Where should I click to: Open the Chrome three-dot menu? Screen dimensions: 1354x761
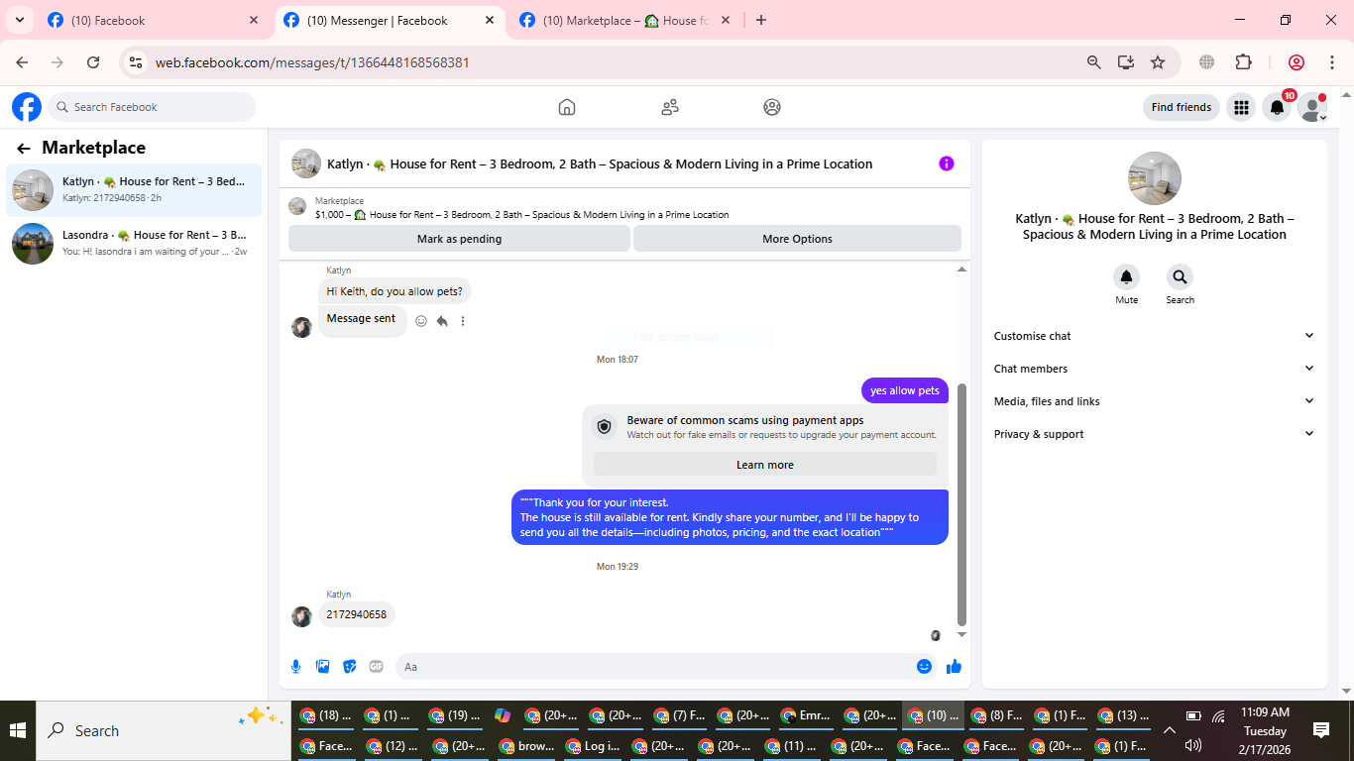click(x=1332, y=62)
